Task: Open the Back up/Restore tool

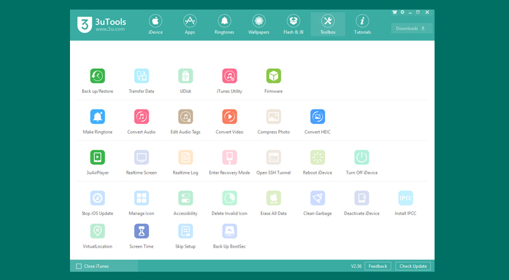Action: [x=97, y=76]
